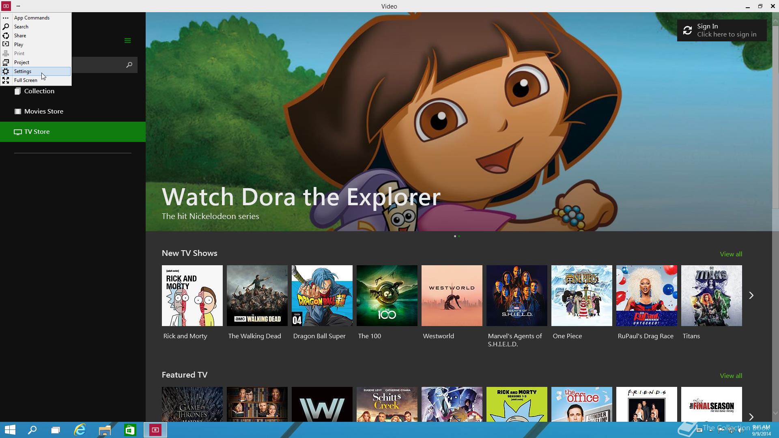Expand New TV Shows row with right chevron

click(x=751, y=296)
